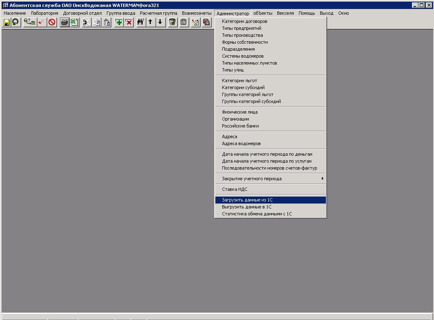
Task: Click the green plus Add record icon
Action: click(x=119, y=22)
